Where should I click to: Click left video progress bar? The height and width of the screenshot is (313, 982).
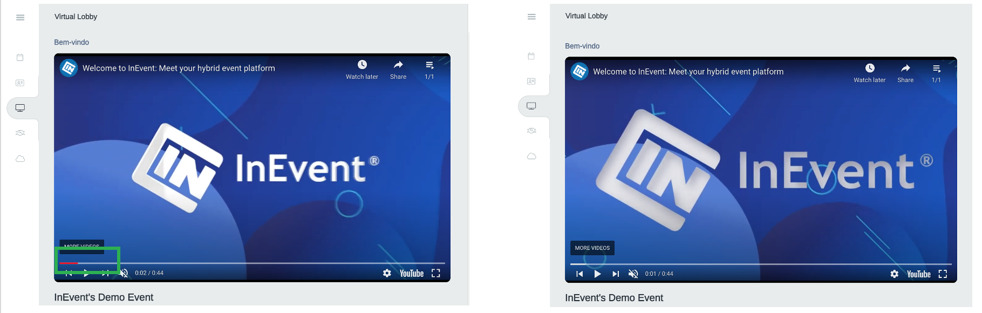(252, 263)
